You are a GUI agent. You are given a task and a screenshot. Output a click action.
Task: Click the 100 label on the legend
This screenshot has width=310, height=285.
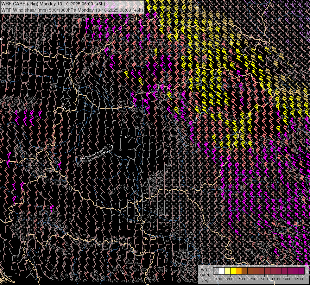[x=219, y=279]
